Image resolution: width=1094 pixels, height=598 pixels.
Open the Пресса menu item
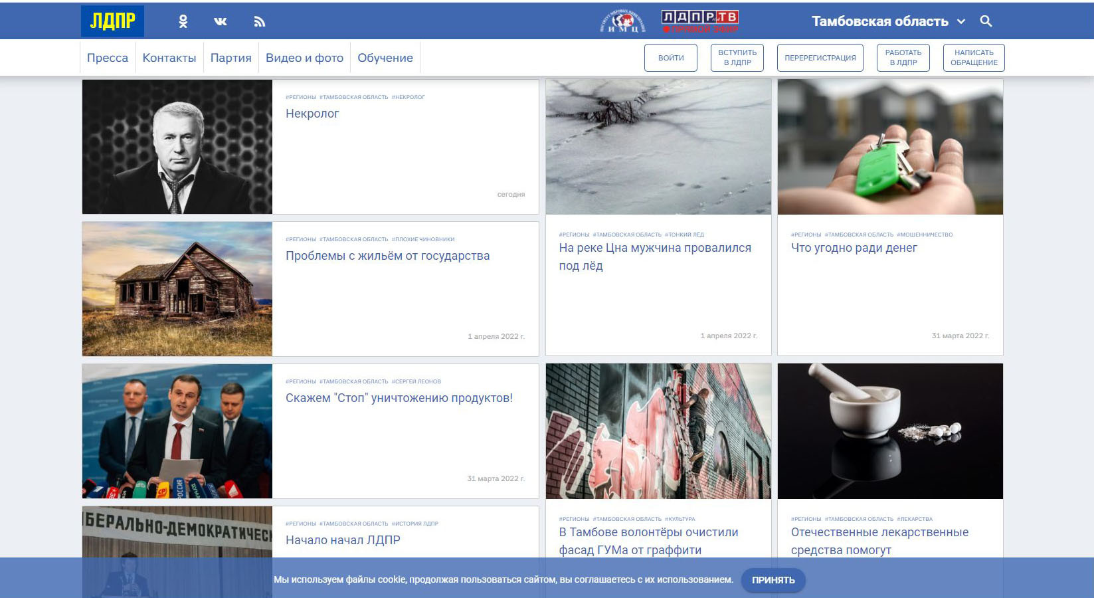pyautogui.click(x=108, y=58)
